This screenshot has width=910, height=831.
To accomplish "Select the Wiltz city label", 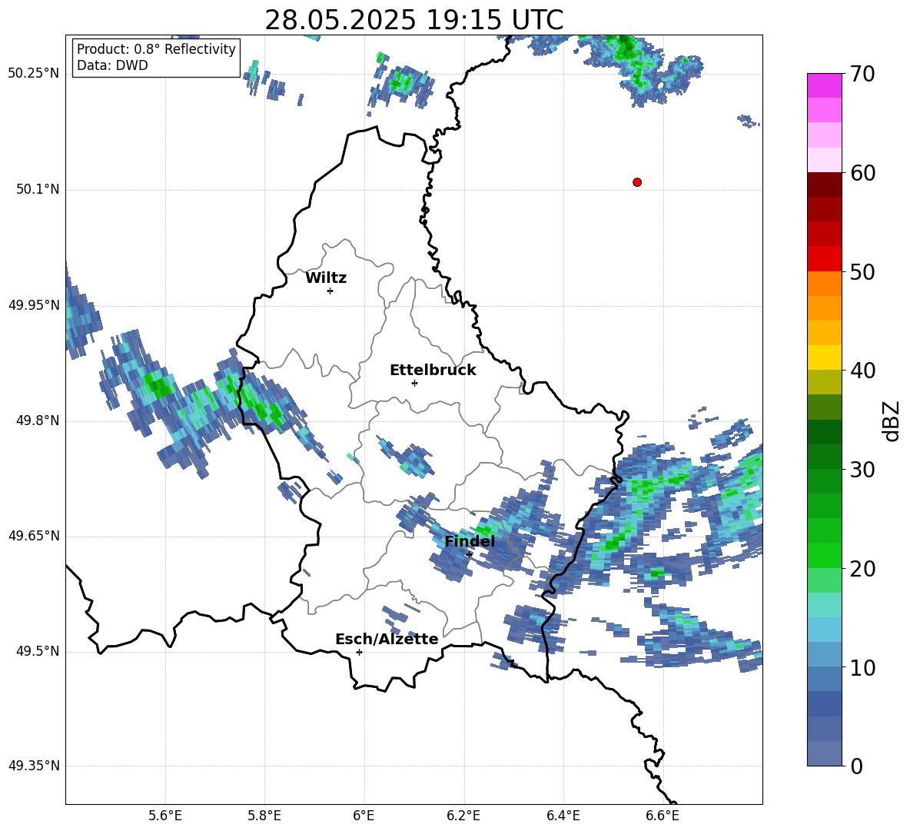I will (x=326, y=278).
